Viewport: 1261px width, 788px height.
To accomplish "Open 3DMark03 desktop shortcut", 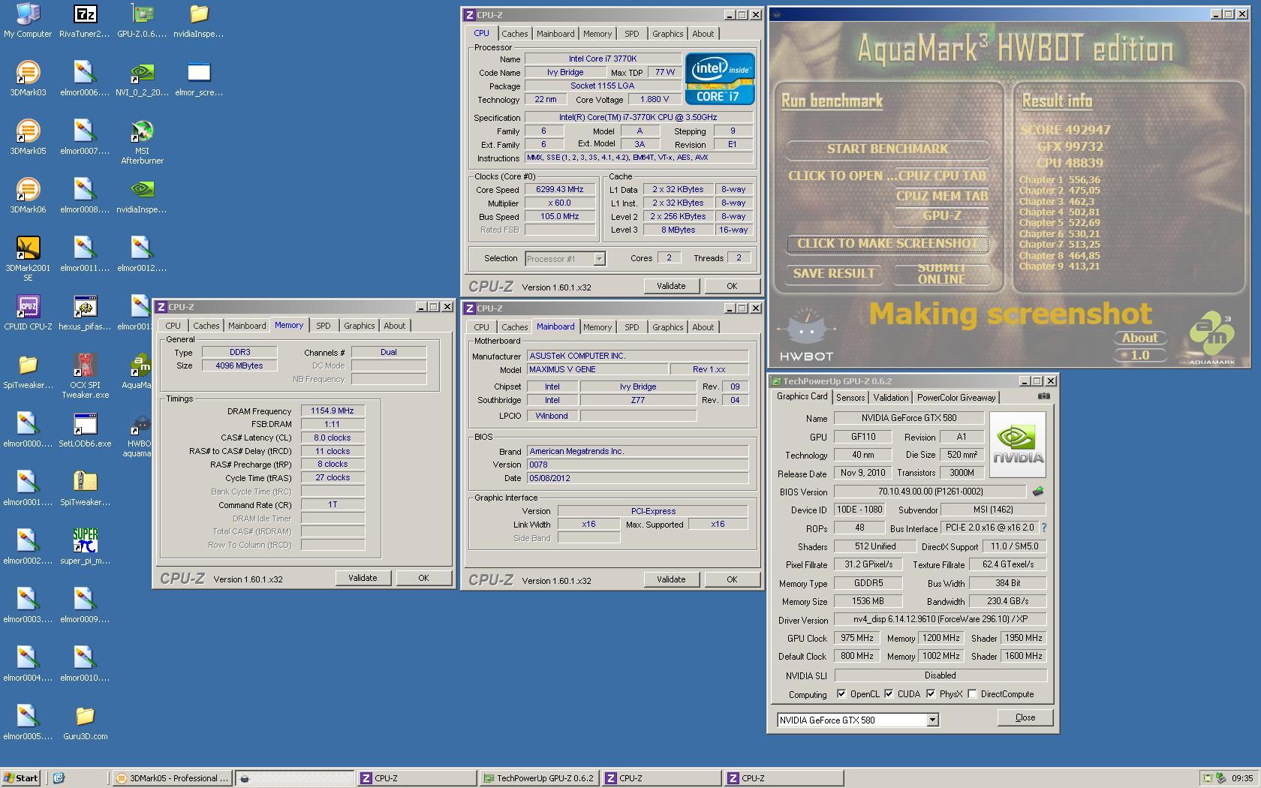I will tap(28, 79).
